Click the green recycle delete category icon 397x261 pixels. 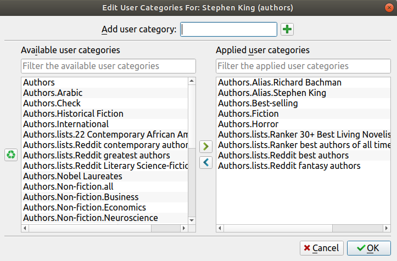11,155
